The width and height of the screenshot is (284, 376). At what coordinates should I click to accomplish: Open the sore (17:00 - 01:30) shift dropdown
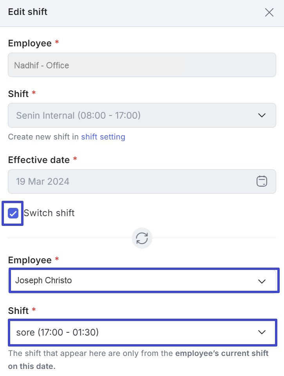142,332
